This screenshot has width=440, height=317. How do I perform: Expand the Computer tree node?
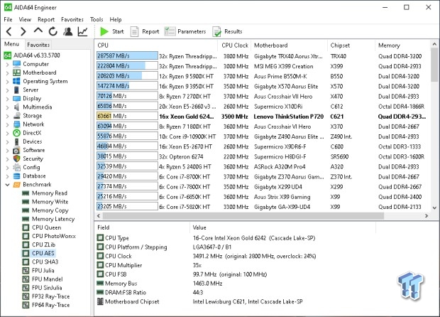pyautogui.click(x=8, y=65)
